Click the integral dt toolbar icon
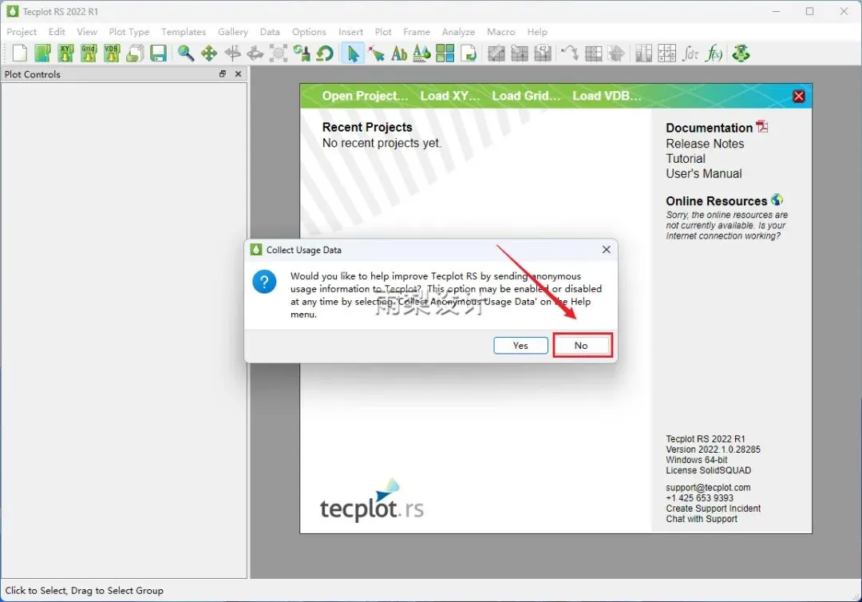 tap(690, 53)
